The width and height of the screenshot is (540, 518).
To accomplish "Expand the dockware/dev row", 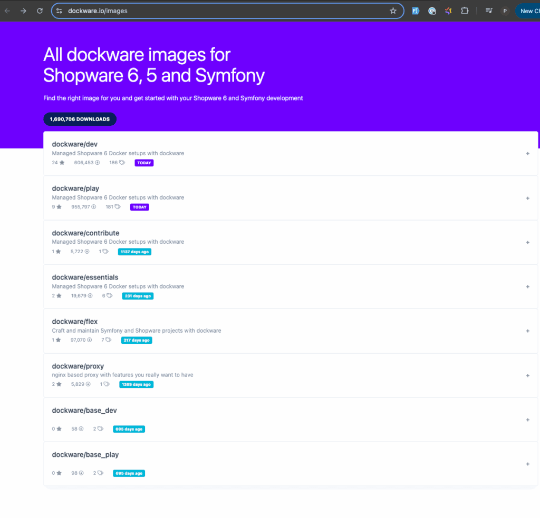I will (527, 154).
